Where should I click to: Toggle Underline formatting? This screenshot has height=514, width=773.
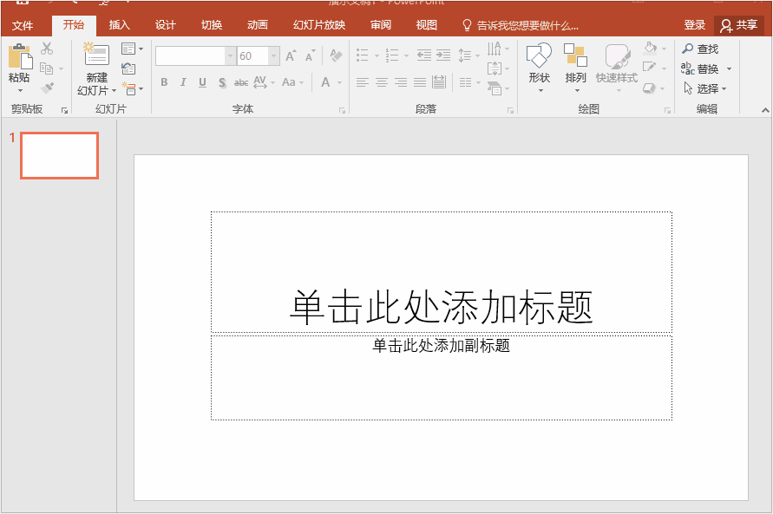point(202,82)
